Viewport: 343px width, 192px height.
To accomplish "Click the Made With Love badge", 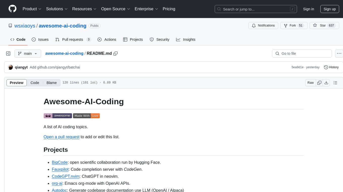I will (x=86, y=116).
